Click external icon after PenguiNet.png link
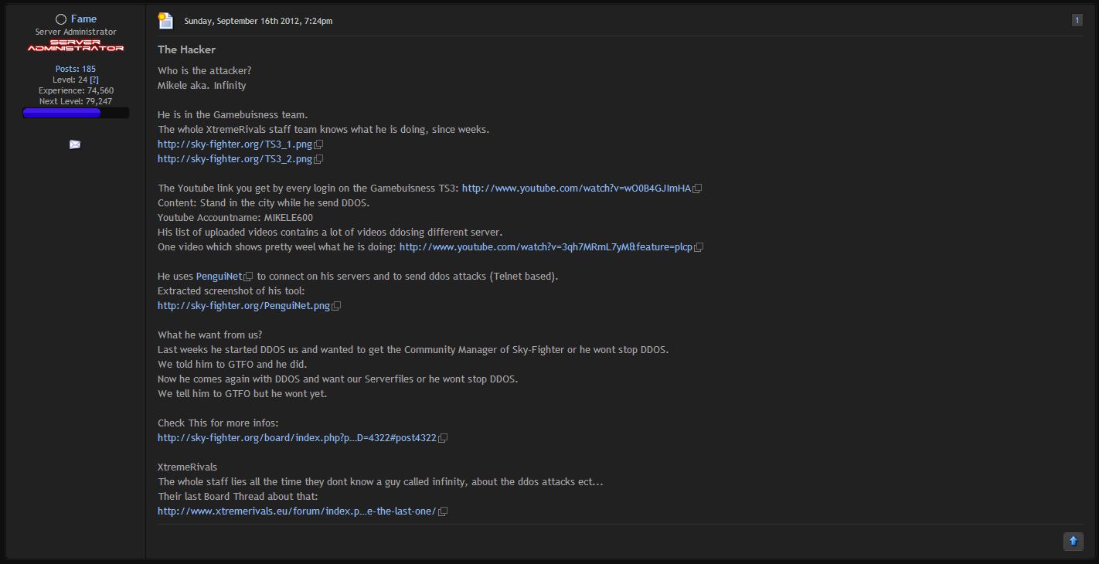Viewport: 1099px width, 564px height. point(336,306)
